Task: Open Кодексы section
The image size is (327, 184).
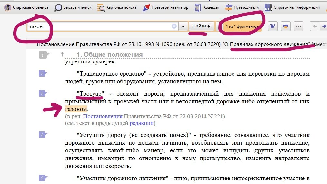Action: (207, 7)
